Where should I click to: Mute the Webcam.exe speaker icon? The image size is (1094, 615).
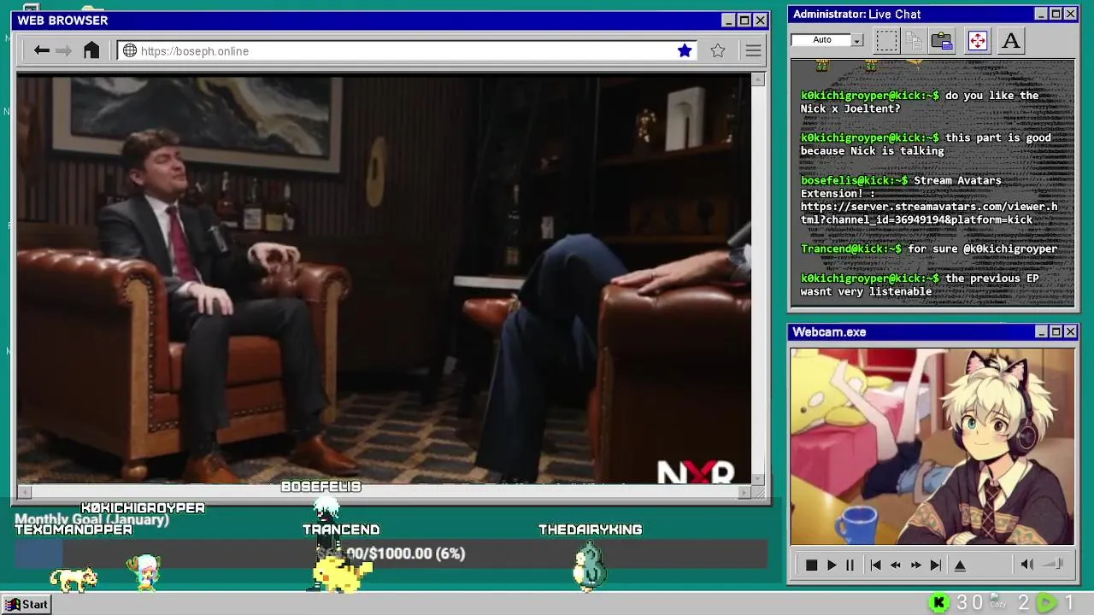[x=1026, y=564]
